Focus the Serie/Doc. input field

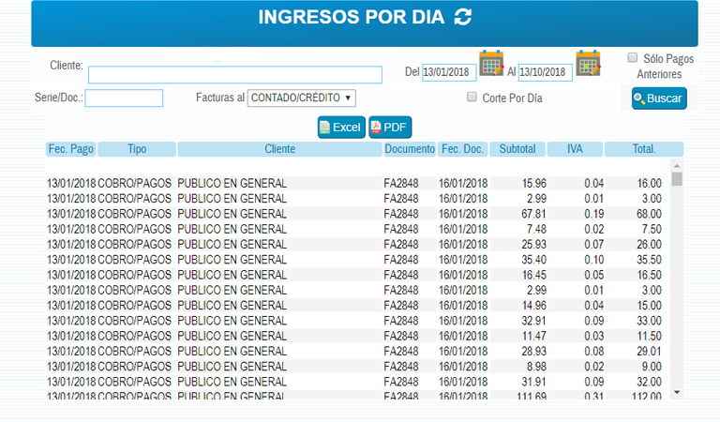[x=124, y=98]
